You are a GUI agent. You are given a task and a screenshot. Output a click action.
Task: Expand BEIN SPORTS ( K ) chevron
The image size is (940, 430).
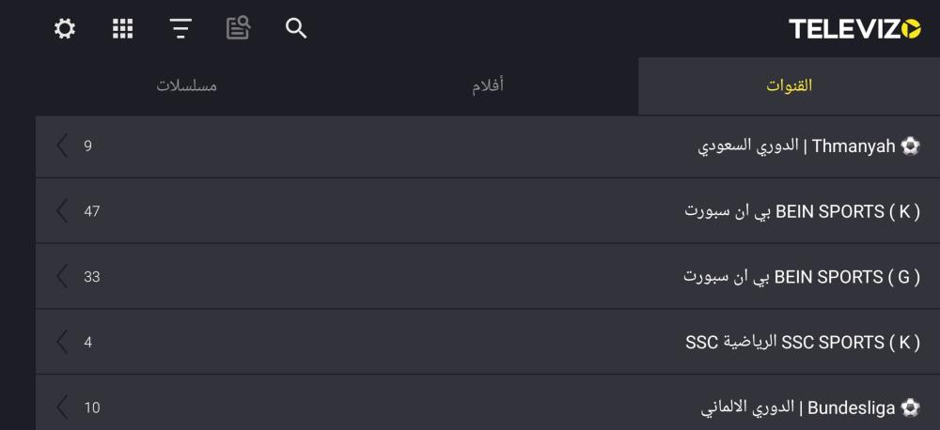[x=63, y=211]
